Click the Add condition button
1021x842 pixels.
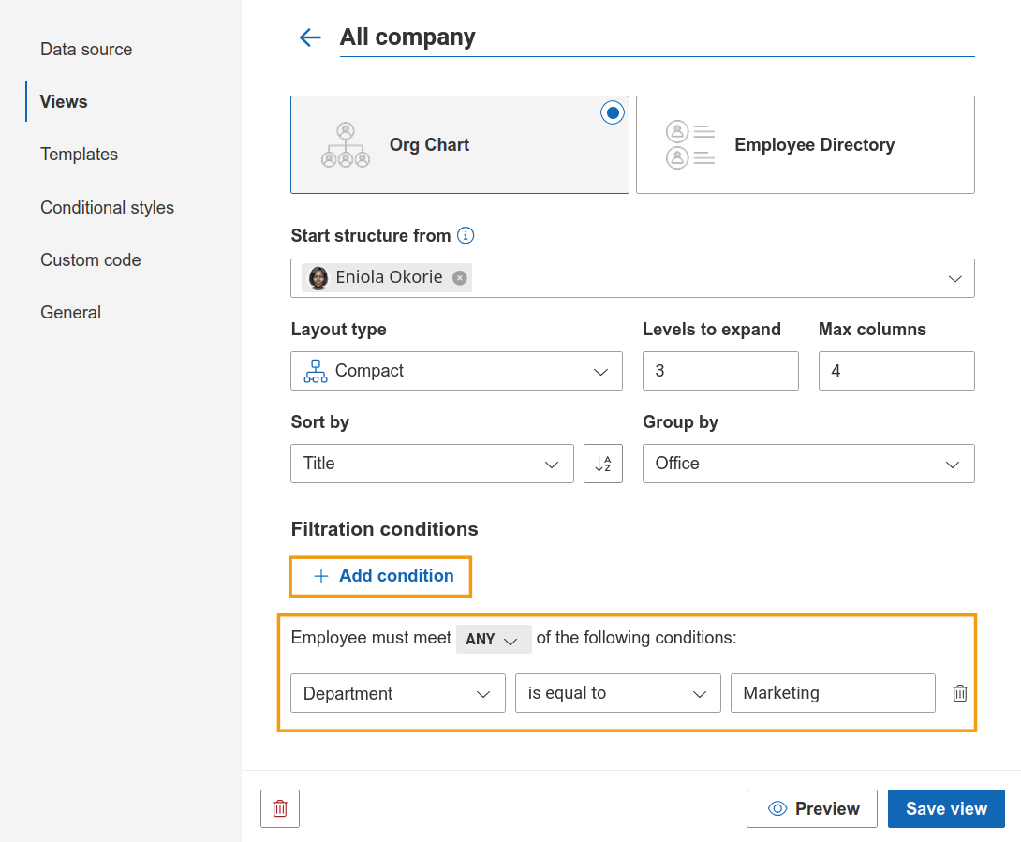coord(380,576)
